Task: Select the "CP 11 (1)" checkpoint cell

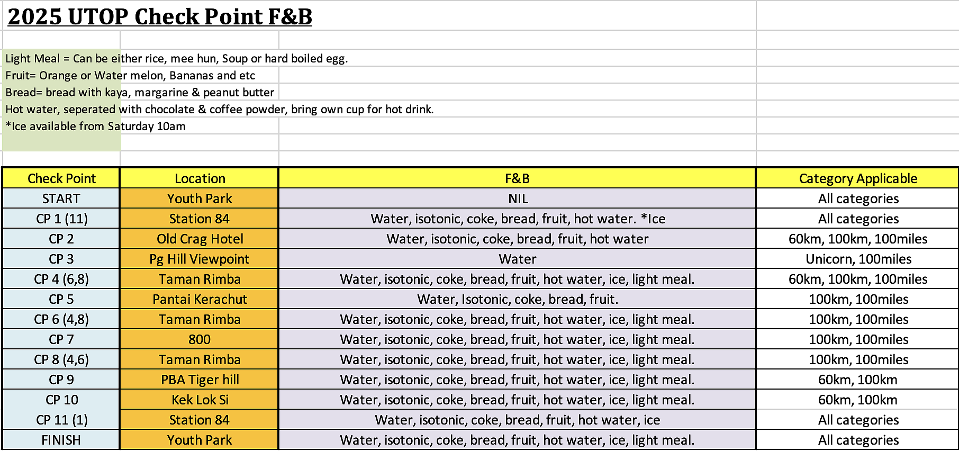Action: click(x=61, y=420)
